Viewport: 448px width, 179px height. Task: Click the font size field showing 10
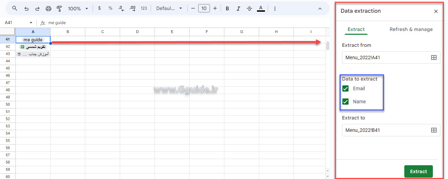(204, 9)
